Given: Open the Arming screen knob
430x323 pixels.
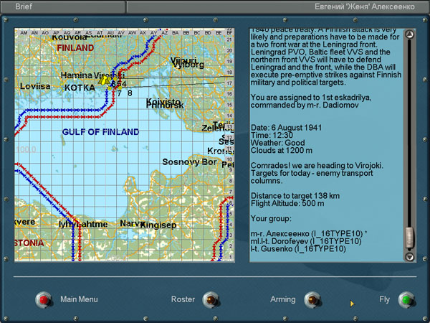Looking at the screenshot, I should [312, 299].
